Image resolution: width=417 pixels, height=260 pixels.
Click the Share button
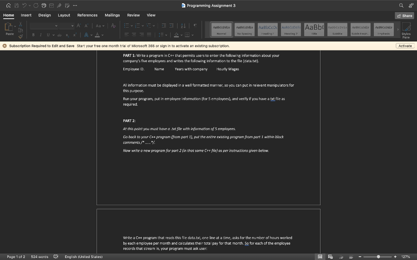tap(404, 15)
